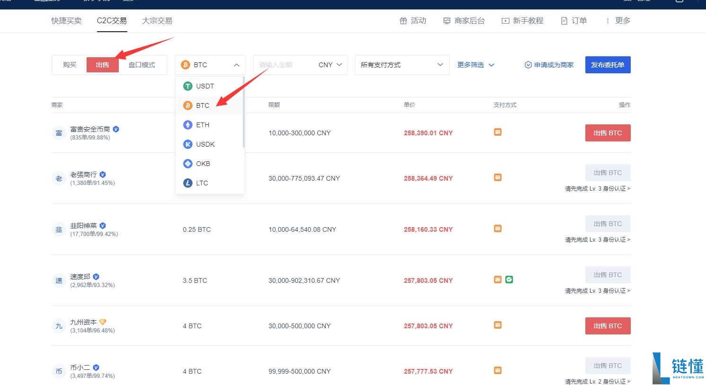Click 出售 BTC for 富贵安全币商
Screen dimensions: 706x385
[x=608, y=133]
